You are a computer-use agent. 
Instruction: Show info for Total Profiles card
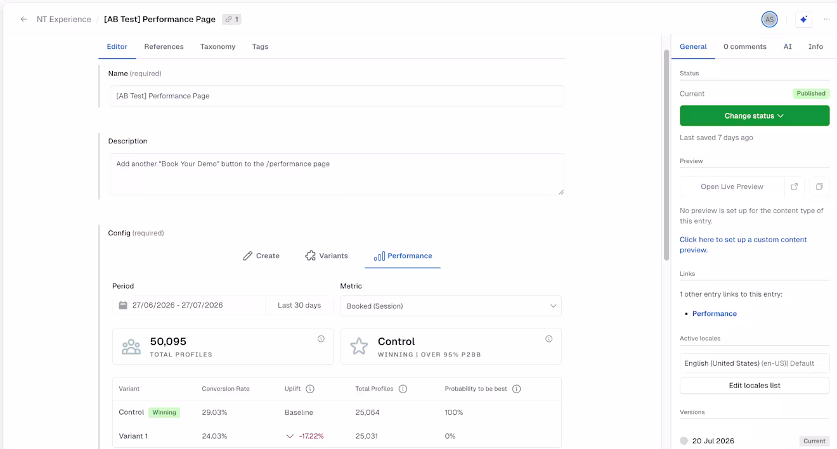(x=321, y=339)
